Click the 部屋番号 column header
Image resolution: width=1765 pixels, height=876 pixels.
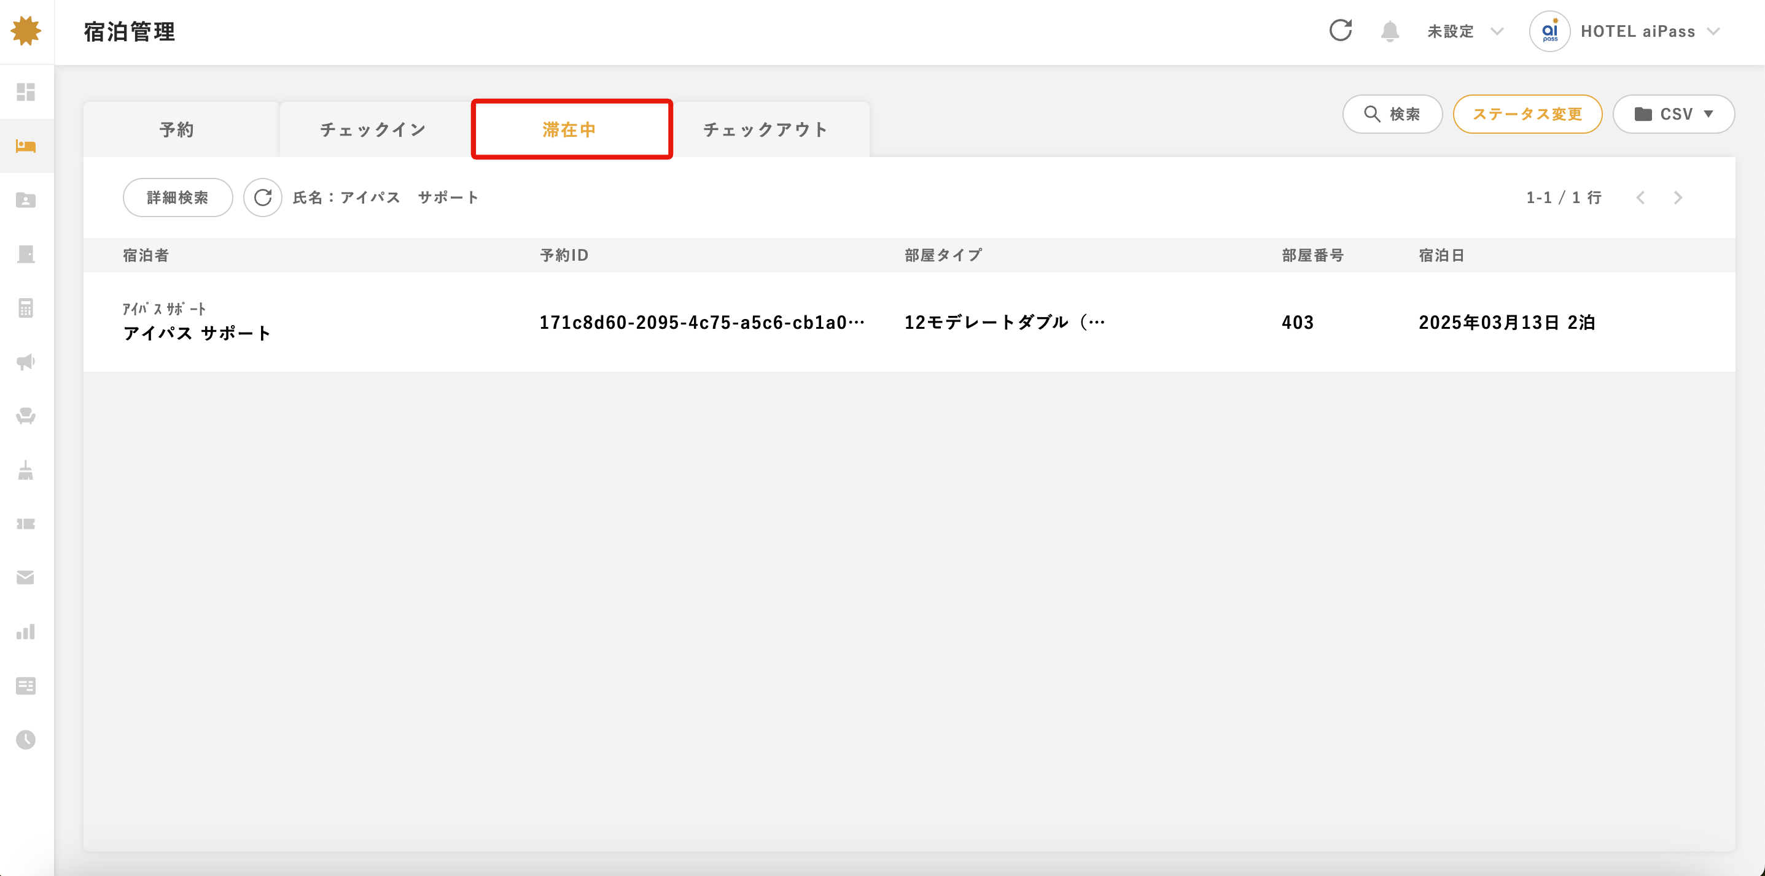[x=1313, y=255]
